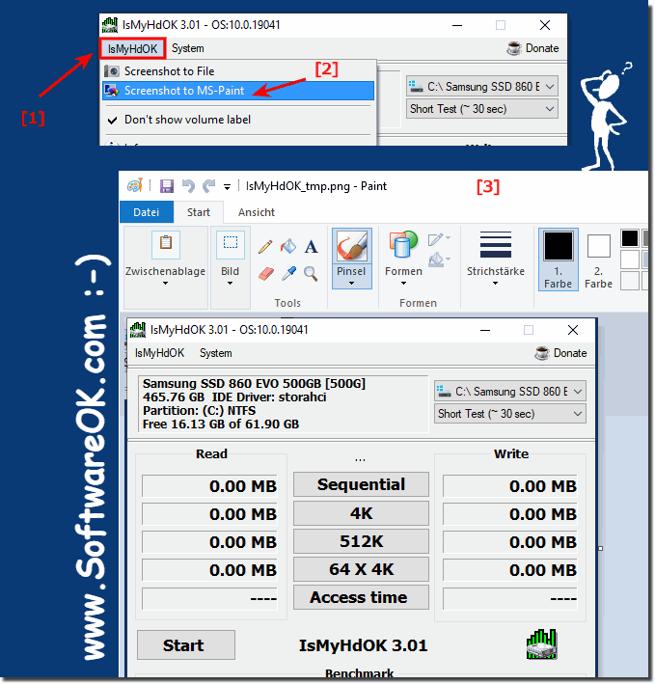Image resolution: width=655 pixels, height=684 pixels.
Task: Click System menu in the pasted screenshot
Action: coord(215,353)
